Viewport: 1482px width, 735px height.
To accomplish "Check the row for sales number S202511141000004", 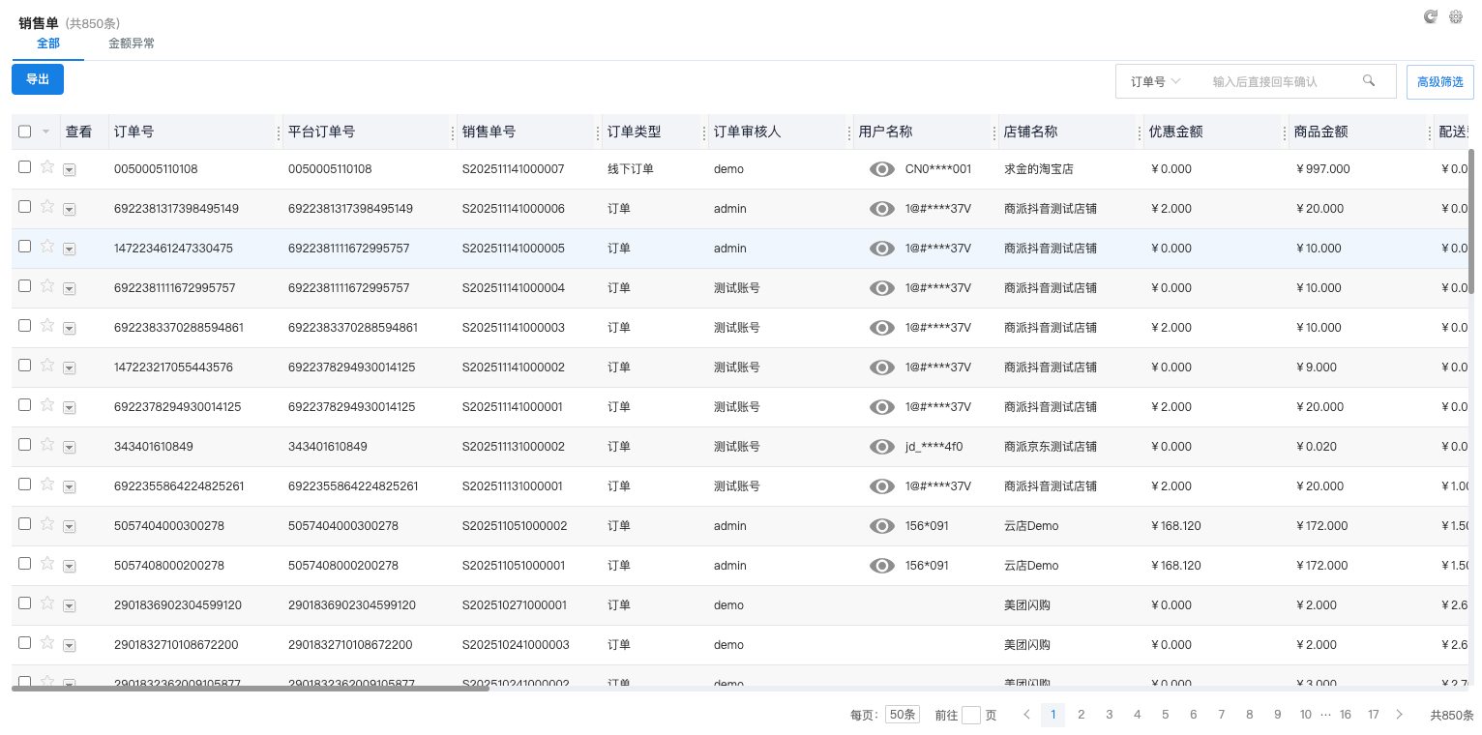I will pyautogui.click(x=25, y=285).
